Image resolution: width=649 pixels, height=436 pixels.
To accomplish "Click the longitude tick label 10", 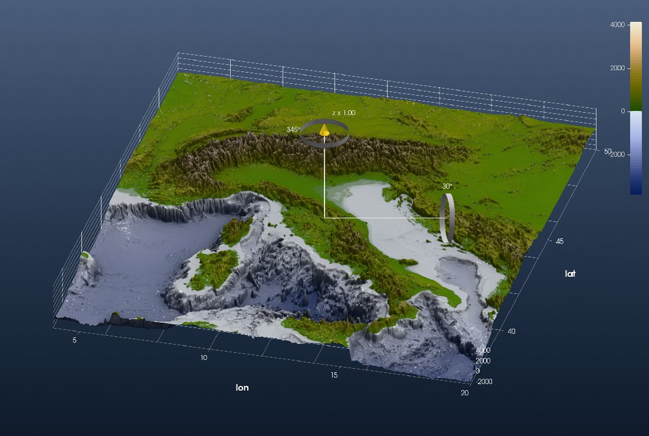I will (x=204, y=358).
